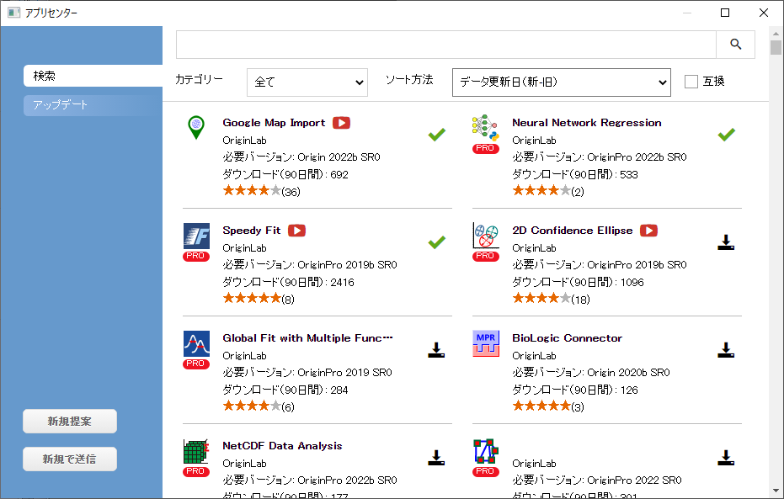Viewport: 784px width, 499px height.
Task: Open the NetCDF Data Analysis app icon
Action: click(x=196, y=452)
